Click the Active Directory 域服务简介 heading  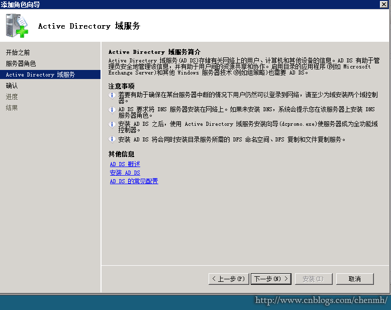[x=154, y=52]
